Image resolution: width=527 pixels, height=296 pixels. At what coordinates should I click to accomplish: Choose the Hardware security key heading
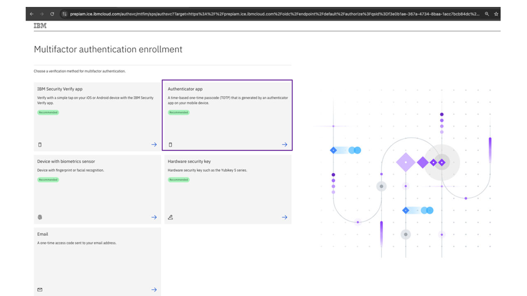tap(189, 161)
